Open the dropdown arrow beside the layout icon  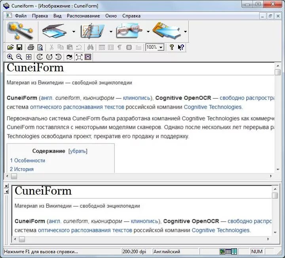(x=111, y=31)
